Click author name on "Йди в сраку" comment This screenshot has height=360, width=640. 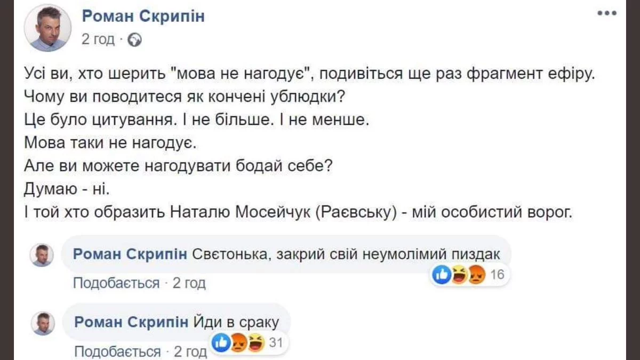(x=131, y=322)
